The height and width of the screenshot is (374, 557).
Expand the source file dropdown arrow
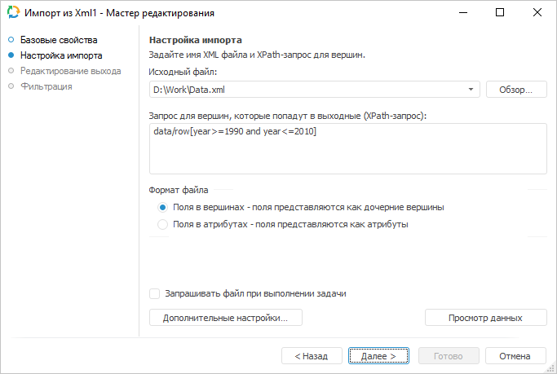(x=472, y=89)
